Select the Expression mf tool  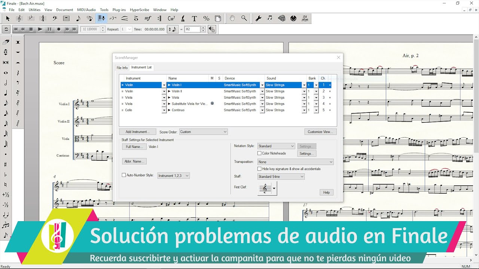click(148, 18)
